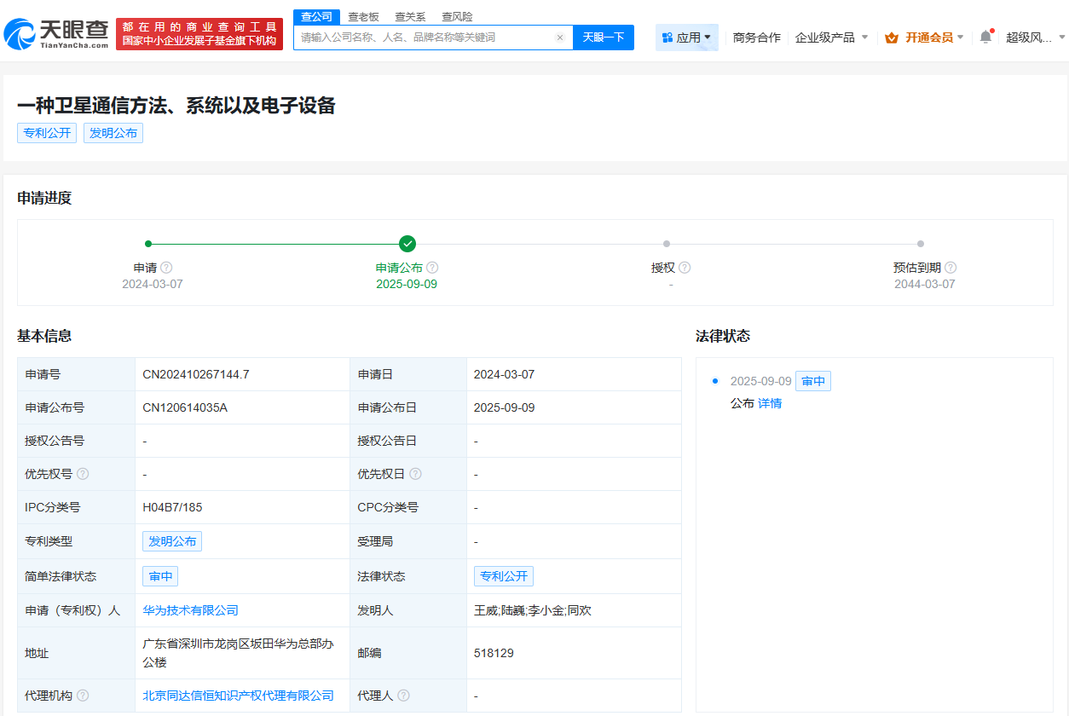Open the 华为技术有限公司 company link

coord(189,609)
